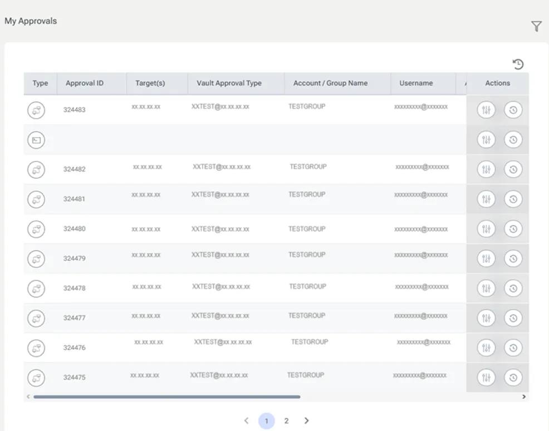Open manage sliders action for approval 324477
Screen dimensions: 549x431
tap(486, 319)
